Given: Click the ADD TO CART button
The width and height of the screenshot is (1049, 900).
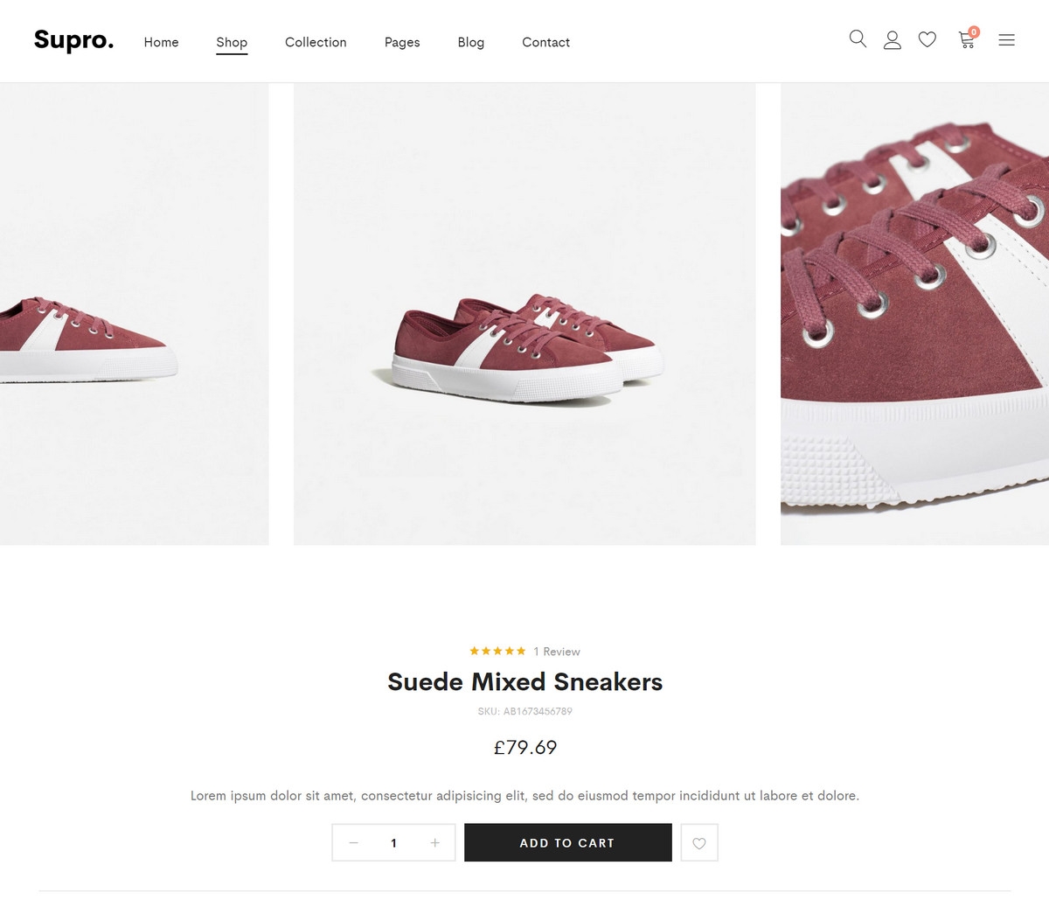Looking at the screenshot, I should tap(568, 843).
